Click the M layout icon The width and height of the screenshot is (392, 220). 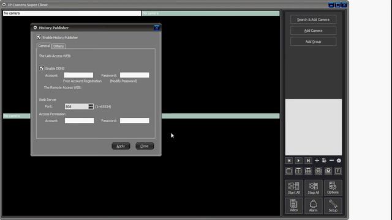point(328,171)
